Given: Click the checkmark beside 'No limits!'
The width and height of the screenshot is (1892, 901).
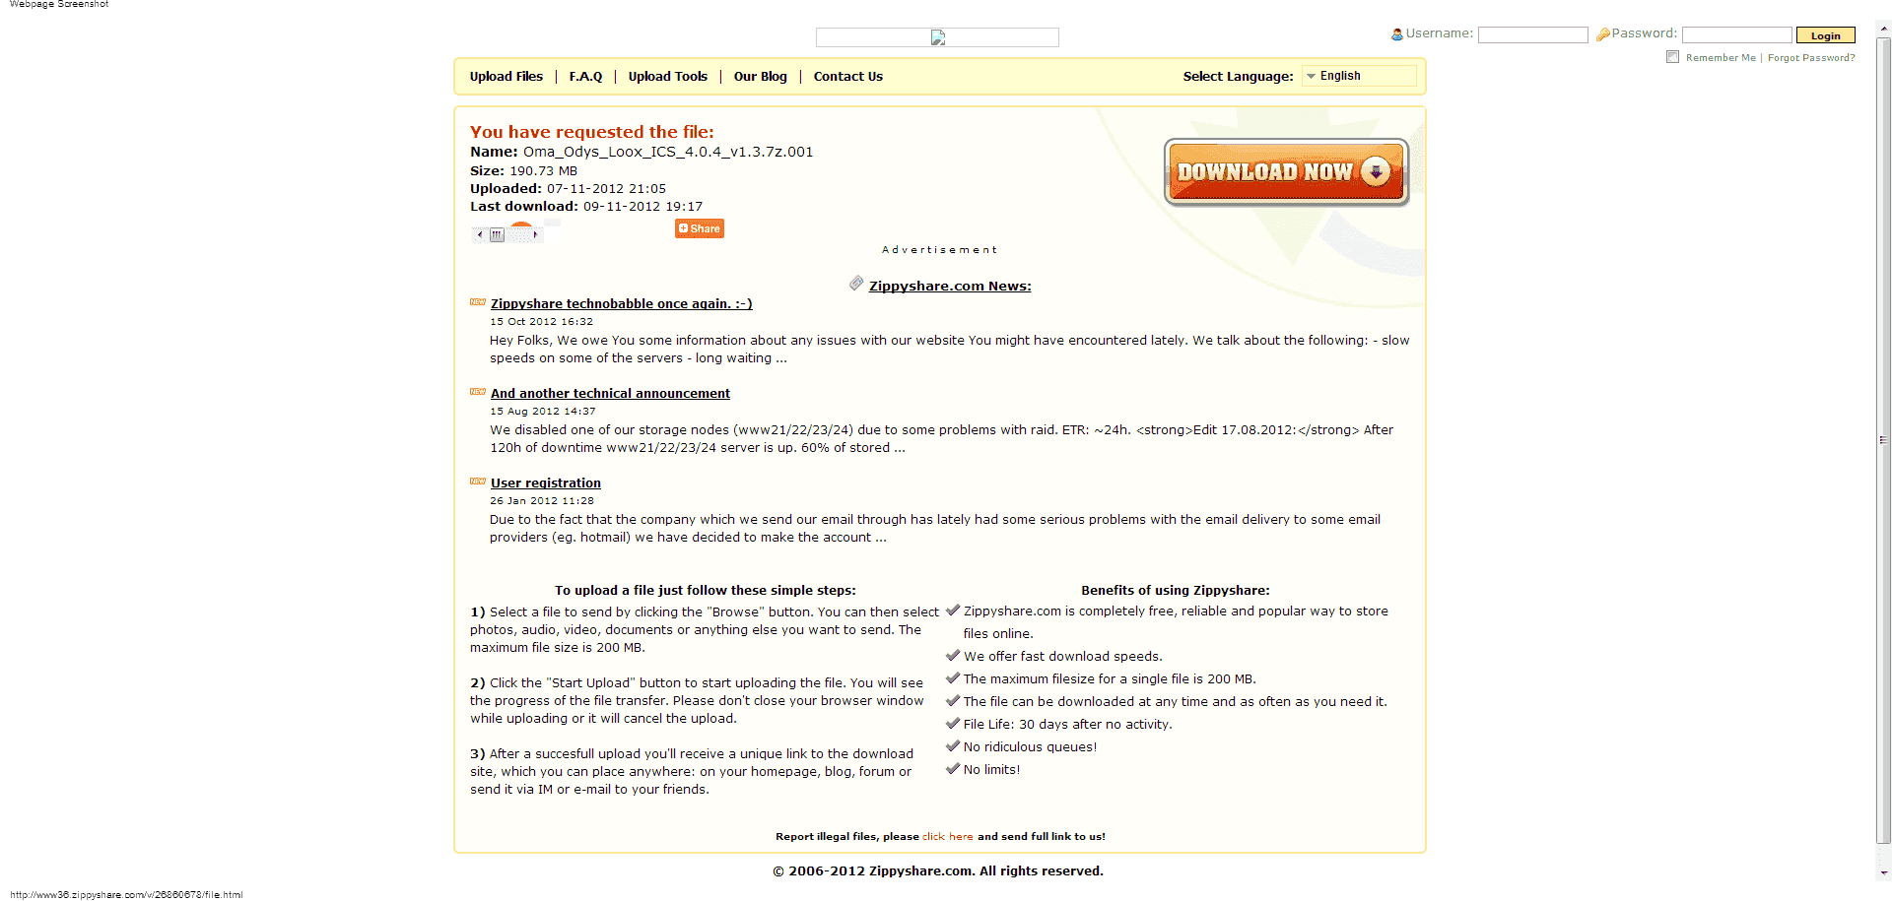Looking at the screenshot, I should click(953, 768).
